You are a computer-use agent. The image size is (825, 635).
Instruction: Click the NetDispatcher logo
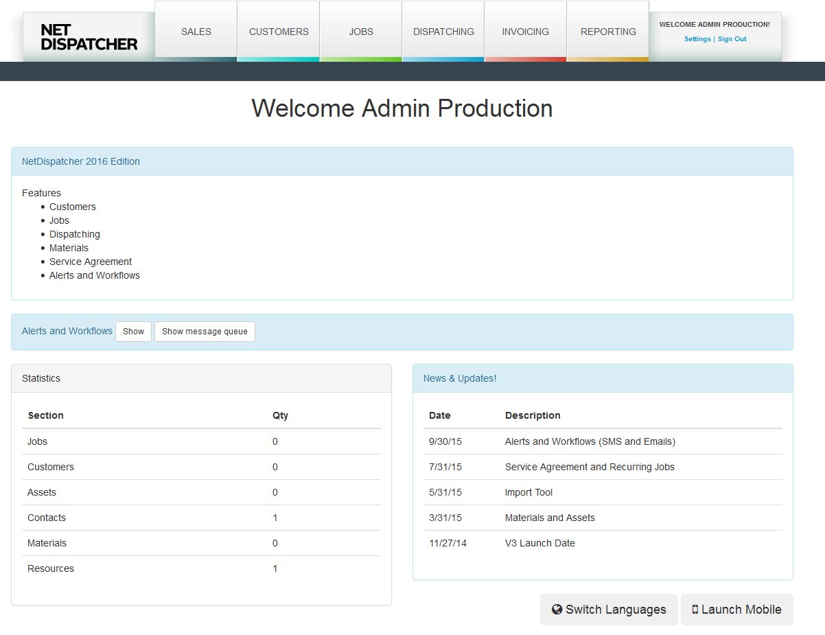tap(89, 37)
